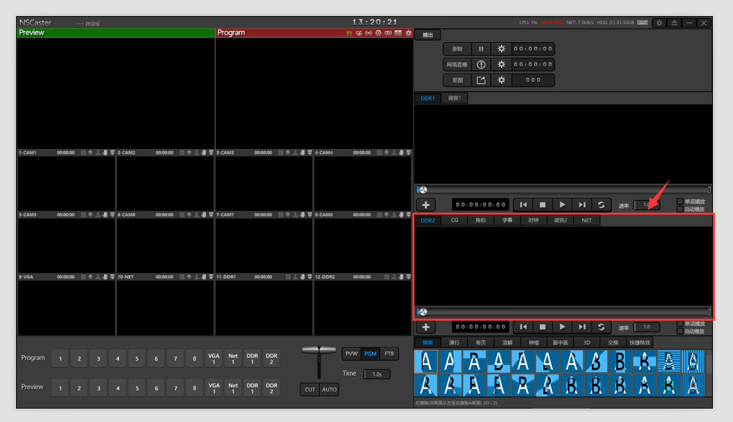Expand the 播出 broadcast panel
The image size is (733, 422).
(x=427, y=35)
